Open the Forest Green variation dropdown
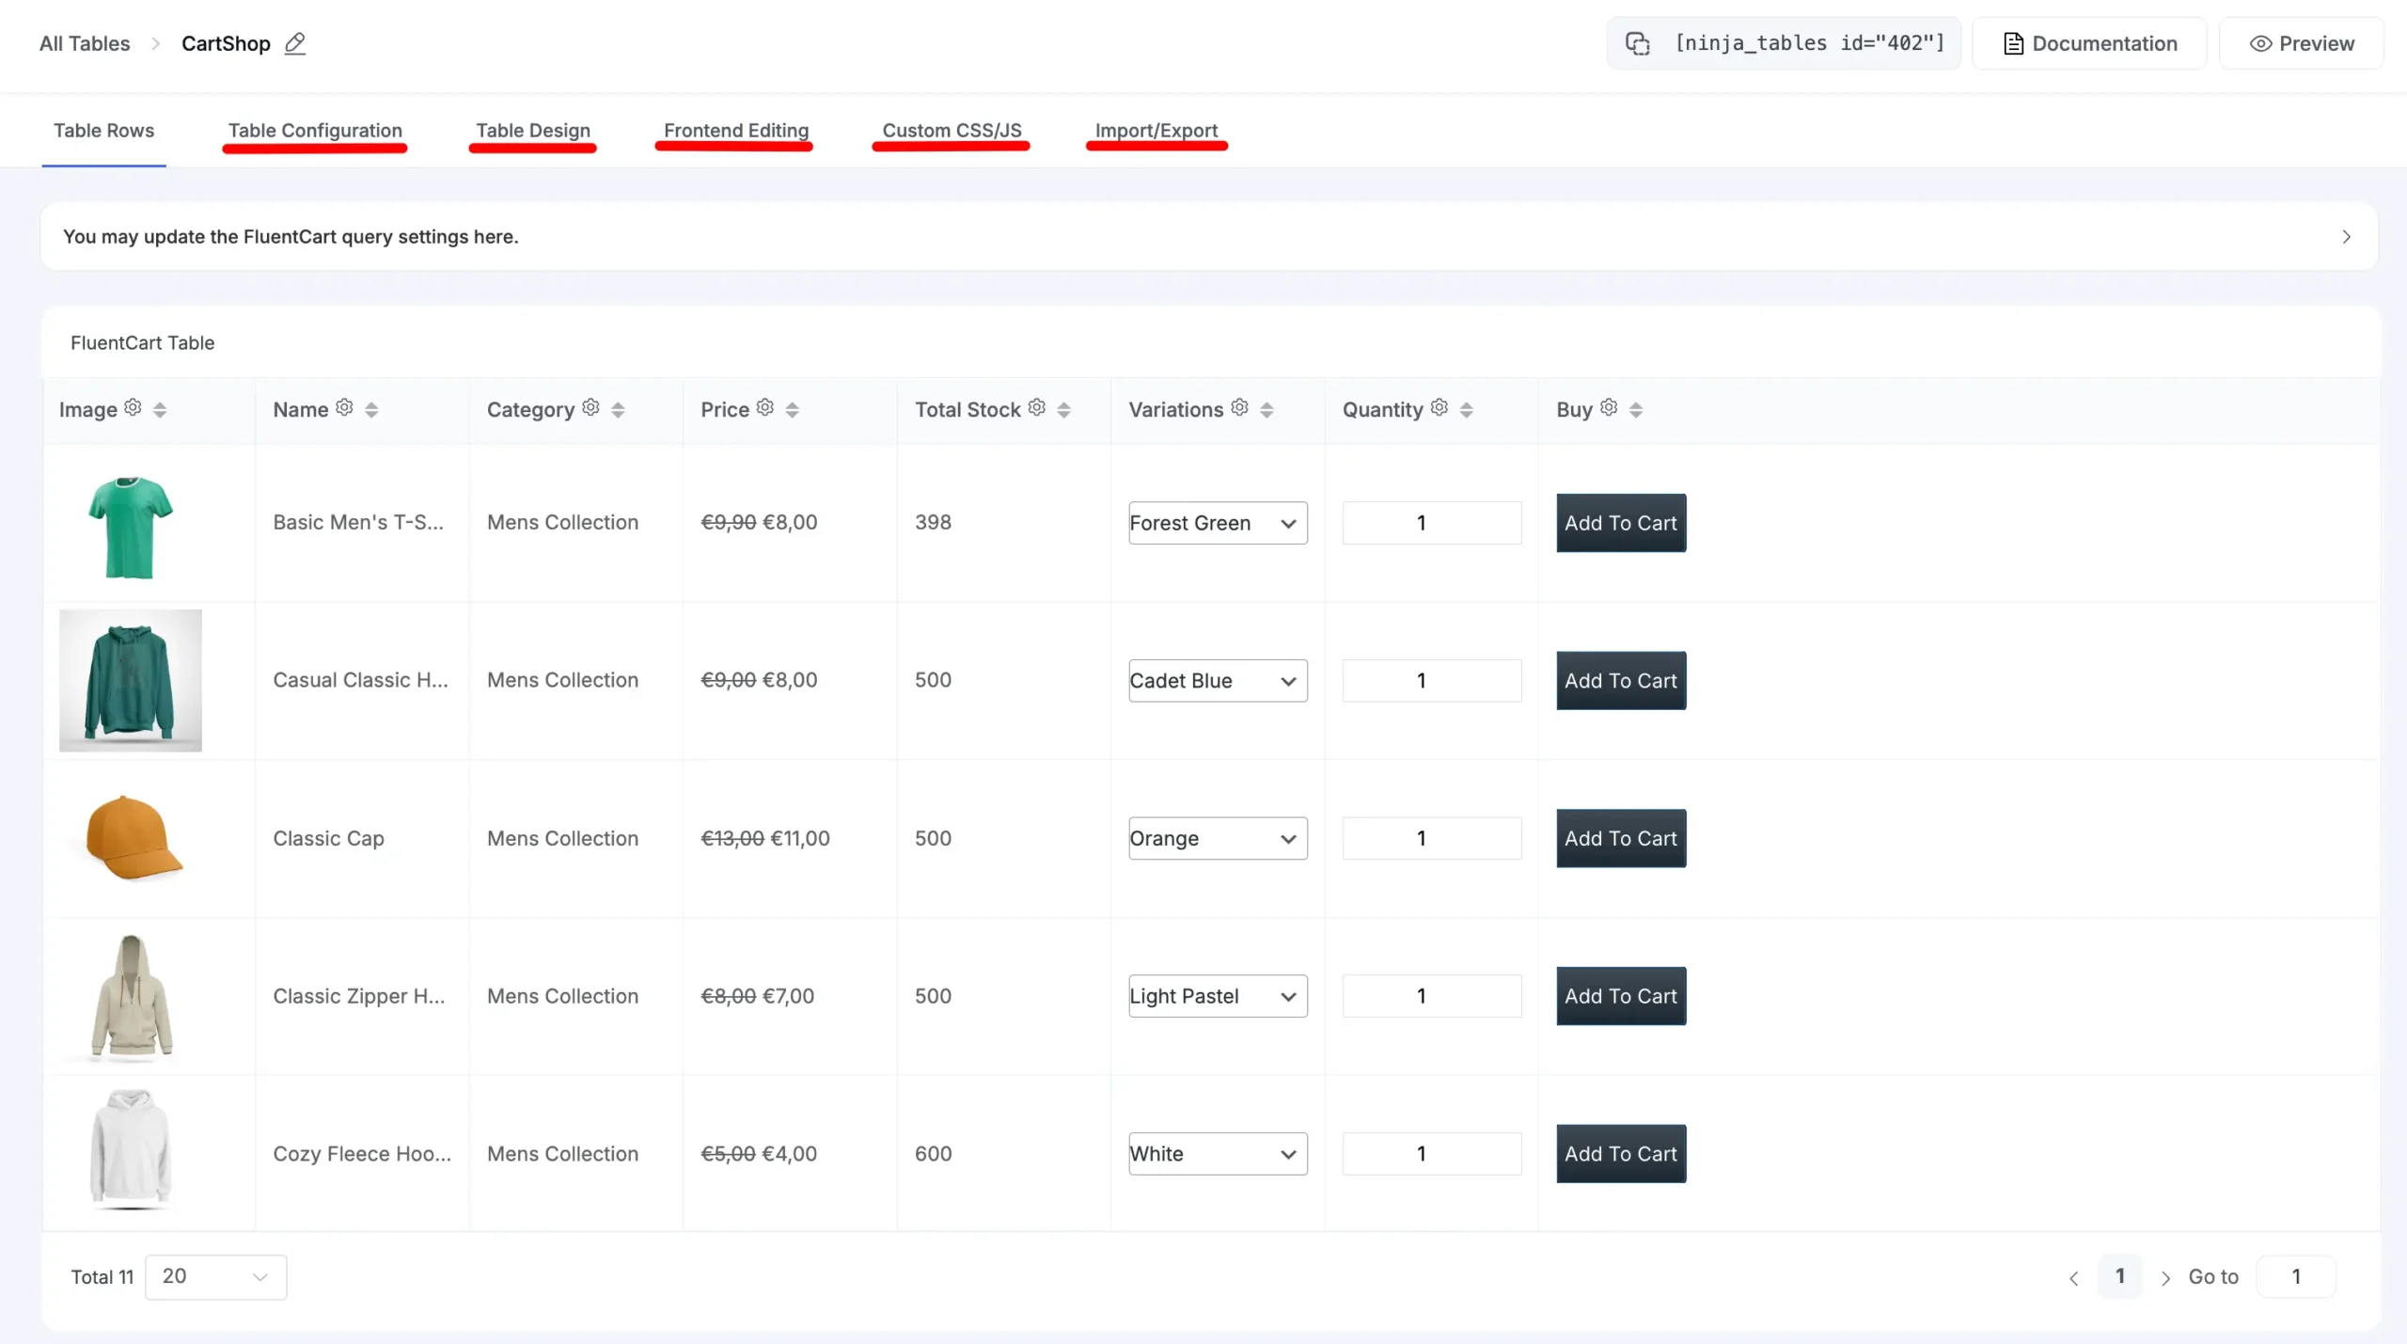 [x=1217, y=523]
